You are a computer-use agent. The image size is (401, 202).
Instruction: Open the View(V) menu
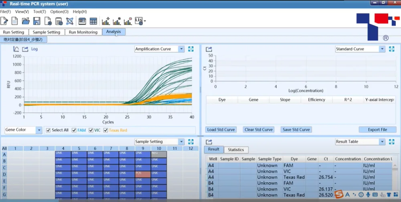[22, 12]
